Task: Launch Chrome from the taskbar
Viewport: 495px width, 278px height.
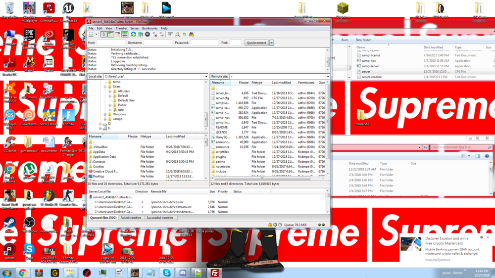Action: [22, 273]
